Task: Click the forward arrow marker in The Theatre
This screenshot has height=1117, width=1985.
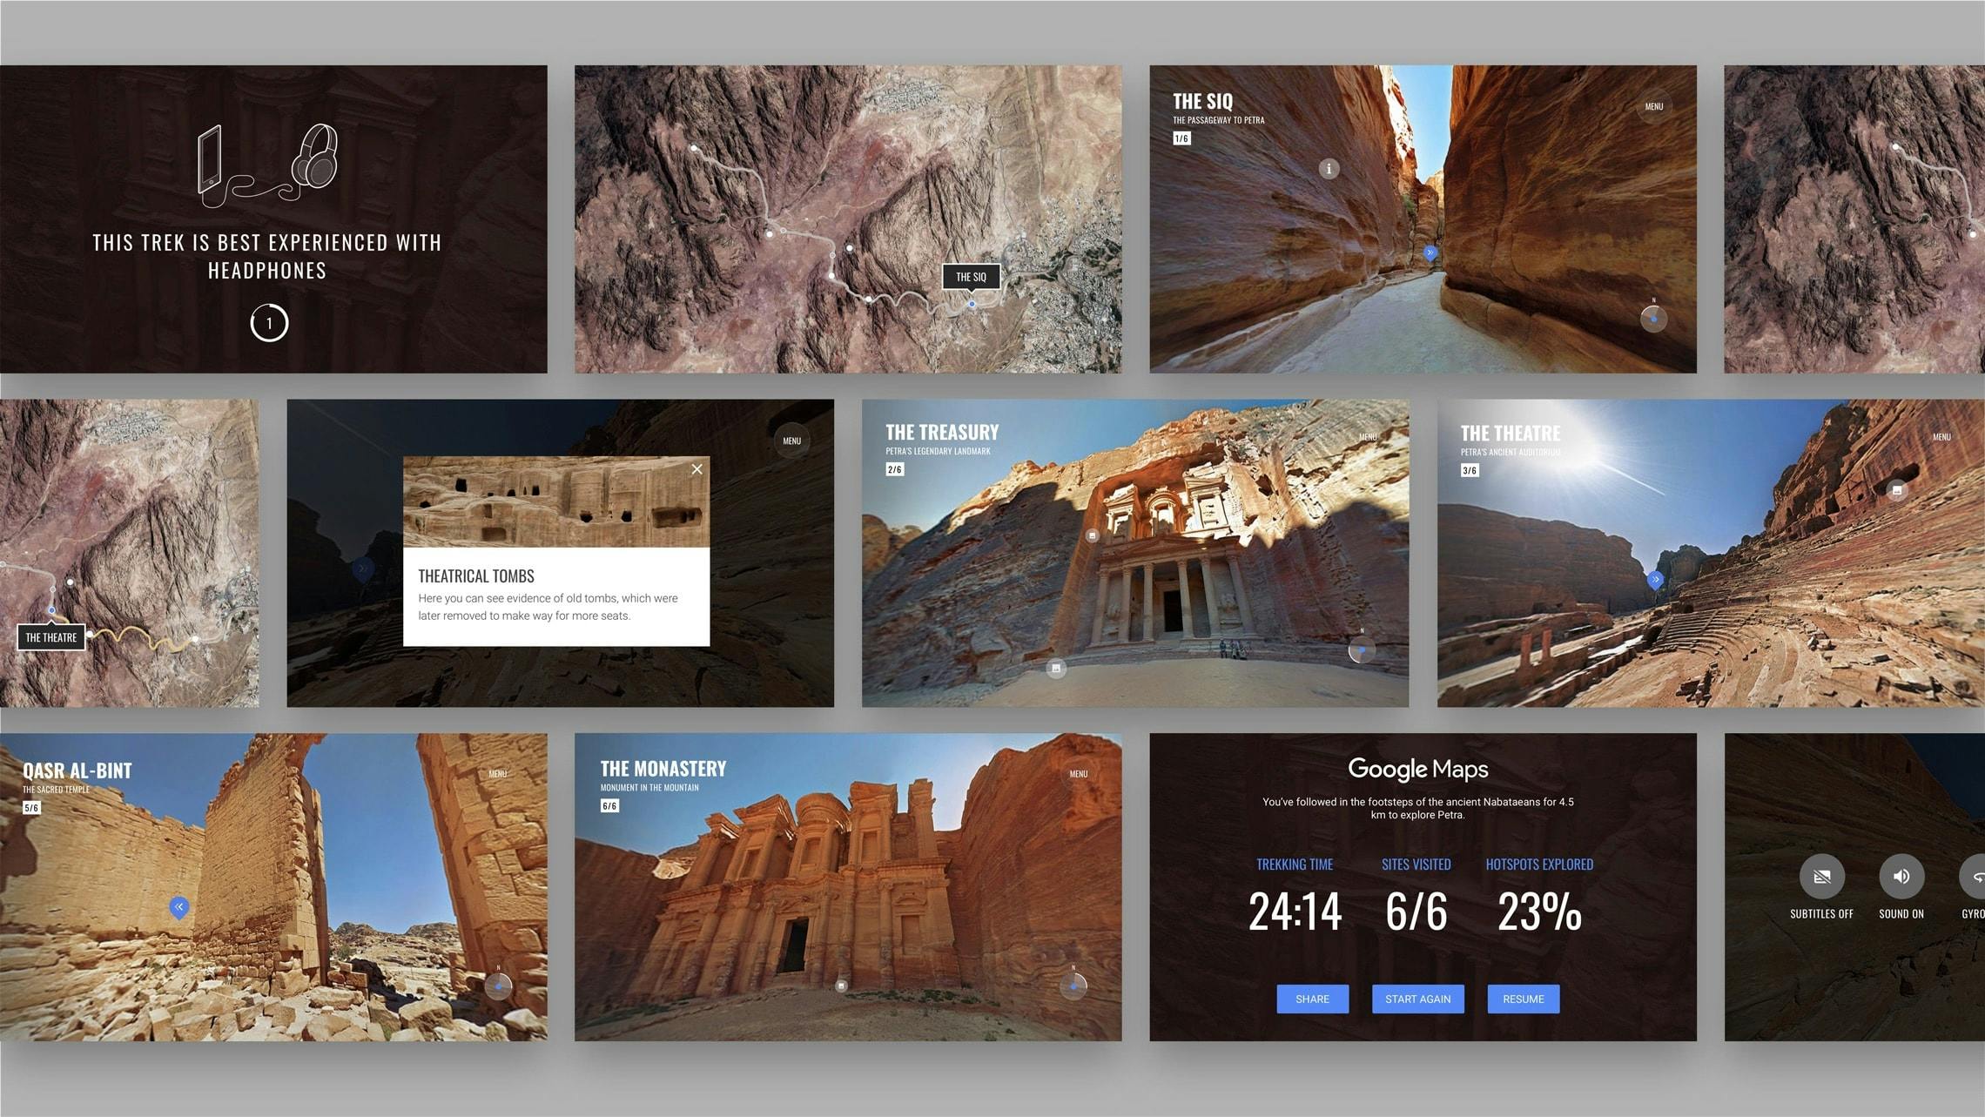Action: [x=1655, y=579]
